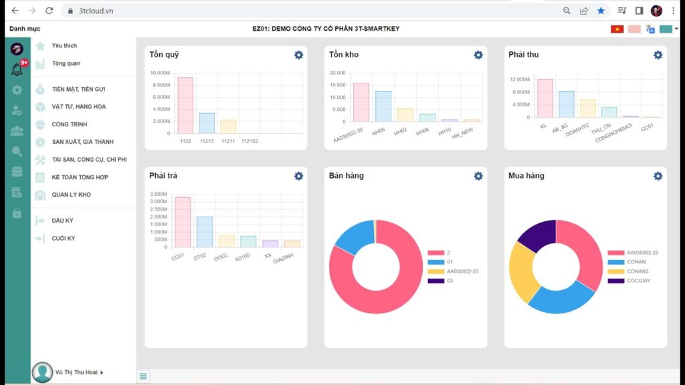The width and height of the screenshot is (685, 385).
Task: Click the HH05 bar in Tồn kho chart
Action: (383, 106)
